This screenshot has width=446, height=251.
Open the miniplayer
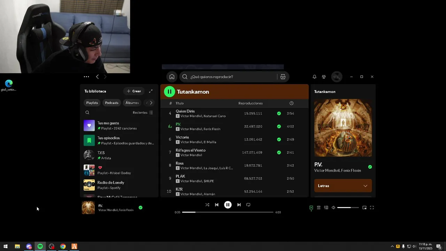pos(364,207)
